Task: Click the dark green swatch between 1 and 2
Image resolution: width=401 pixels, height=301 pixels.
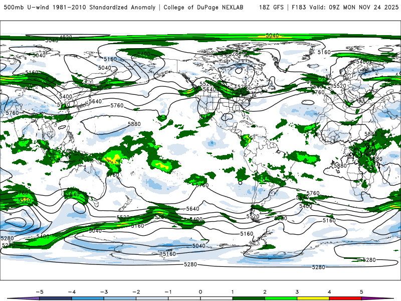Action: pyautogui.click(x=249, y=298)
